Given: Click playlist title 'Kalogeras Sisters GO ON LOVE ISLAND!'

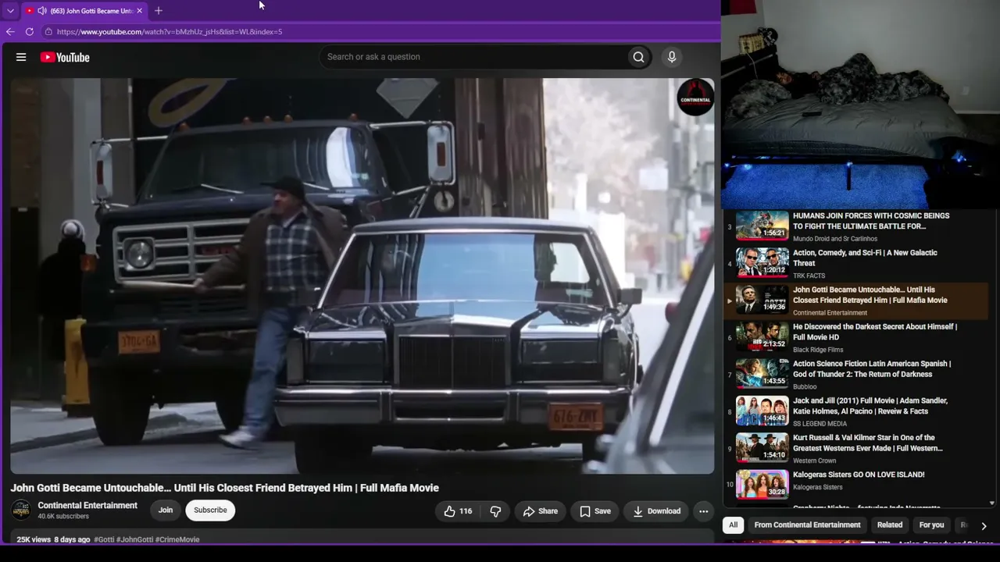Looking at the screenshot, I should [859, 475].
